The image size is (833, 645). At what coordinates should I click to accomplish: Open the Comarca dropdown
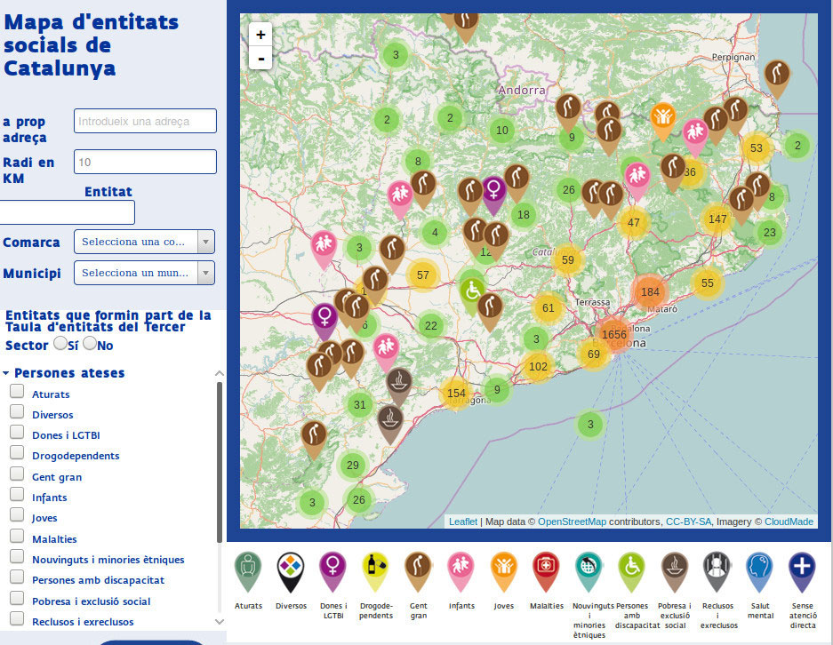point(144,242)
